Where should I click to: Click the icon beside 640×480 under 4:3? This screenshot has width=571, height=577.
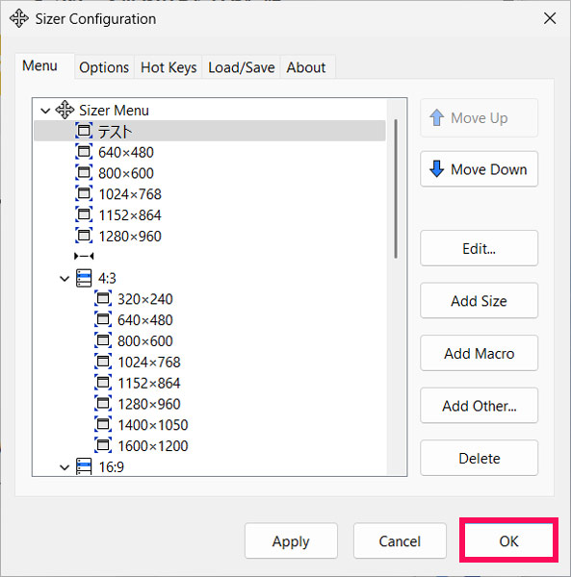(103, 320)
